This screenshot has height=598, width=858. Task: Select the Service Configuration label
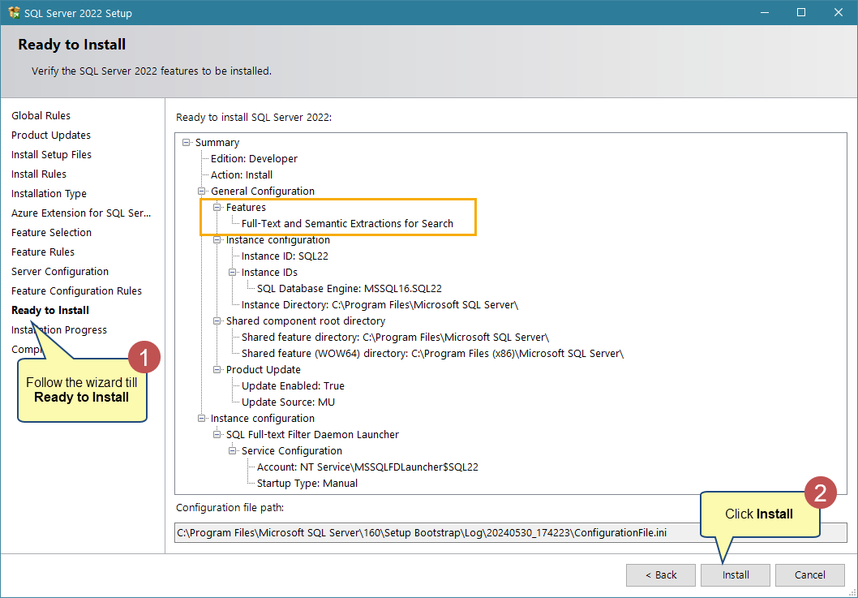[292, 450]
